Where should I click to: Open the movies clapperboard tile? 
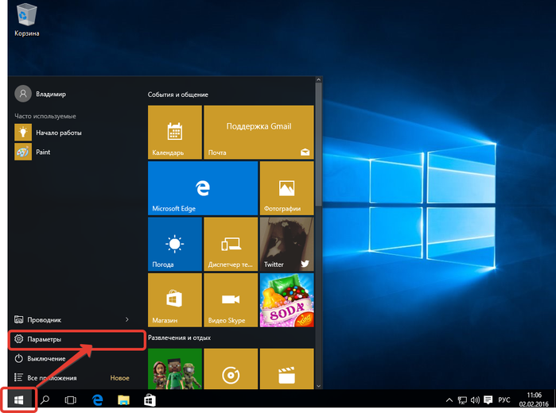pyautogui.click(x=287, y=369)
